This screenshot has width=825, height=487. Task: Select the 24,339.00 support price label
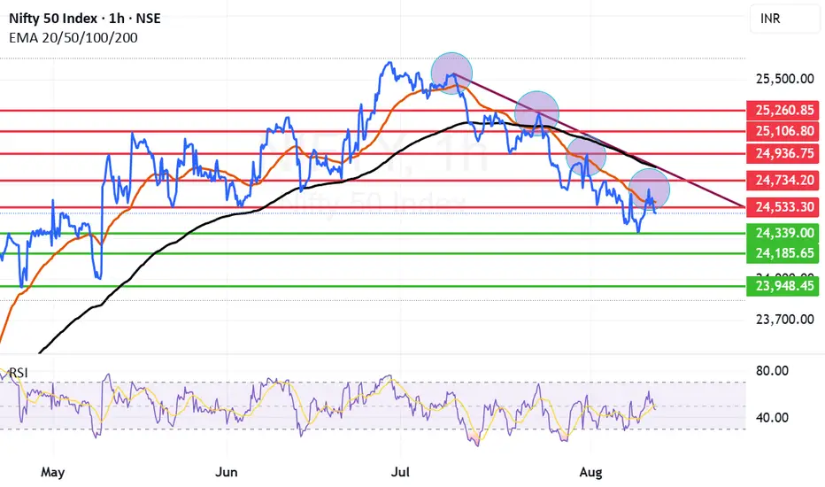(783, 233)
